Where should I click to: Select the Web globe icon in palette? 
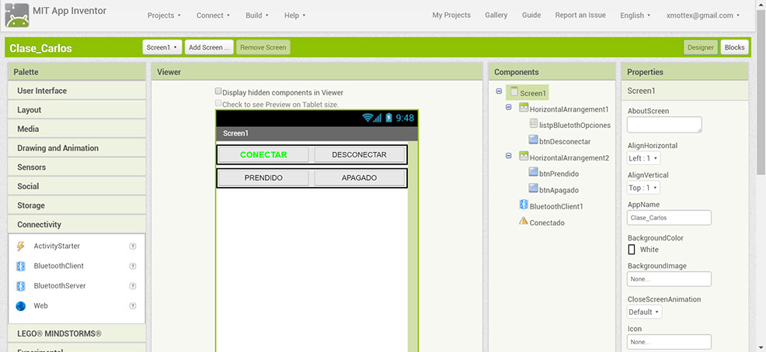(20, 306)
